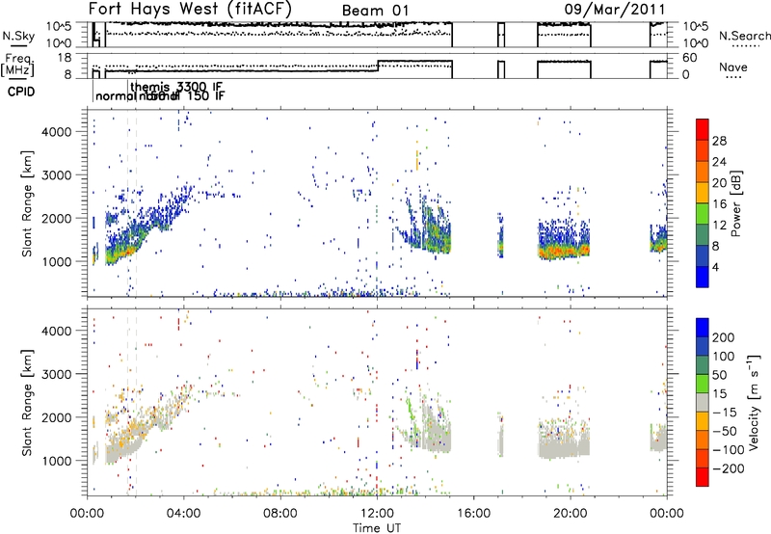
Task: Click velocity colorbar tick '-15'
Action: click(724, 412)
